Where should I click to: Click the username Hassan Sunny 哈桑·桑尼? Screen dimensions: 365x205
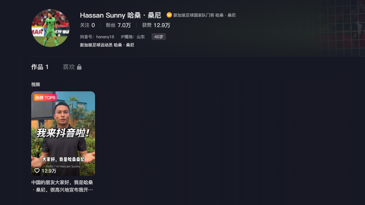120,15
